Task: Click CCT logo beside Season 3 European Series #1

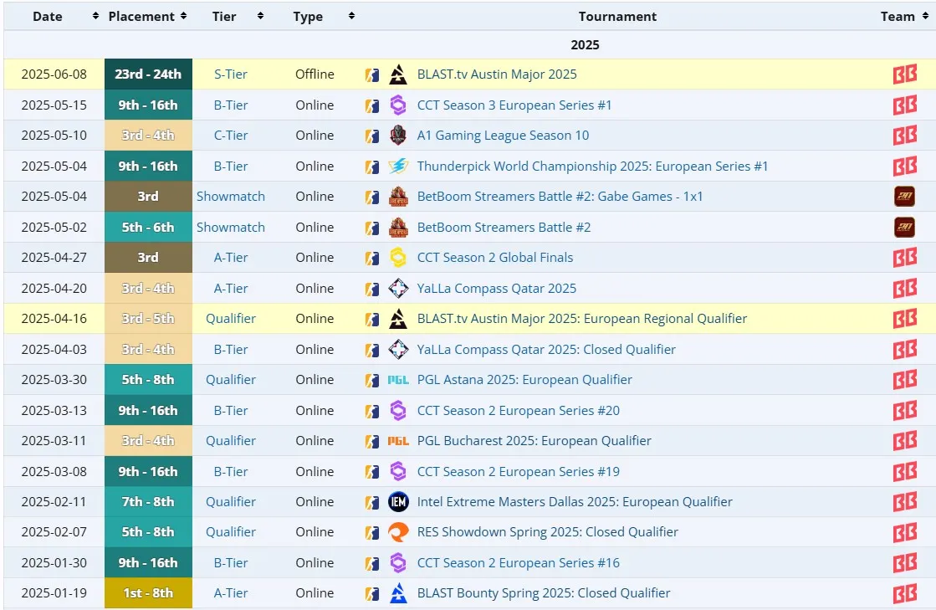Action: pyautogui.click(x=398, y=105)
